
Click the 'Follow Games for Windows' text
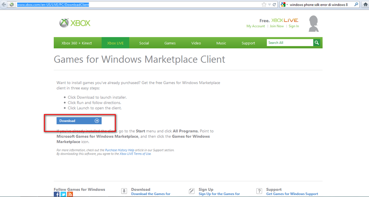(x=79, y=189)
